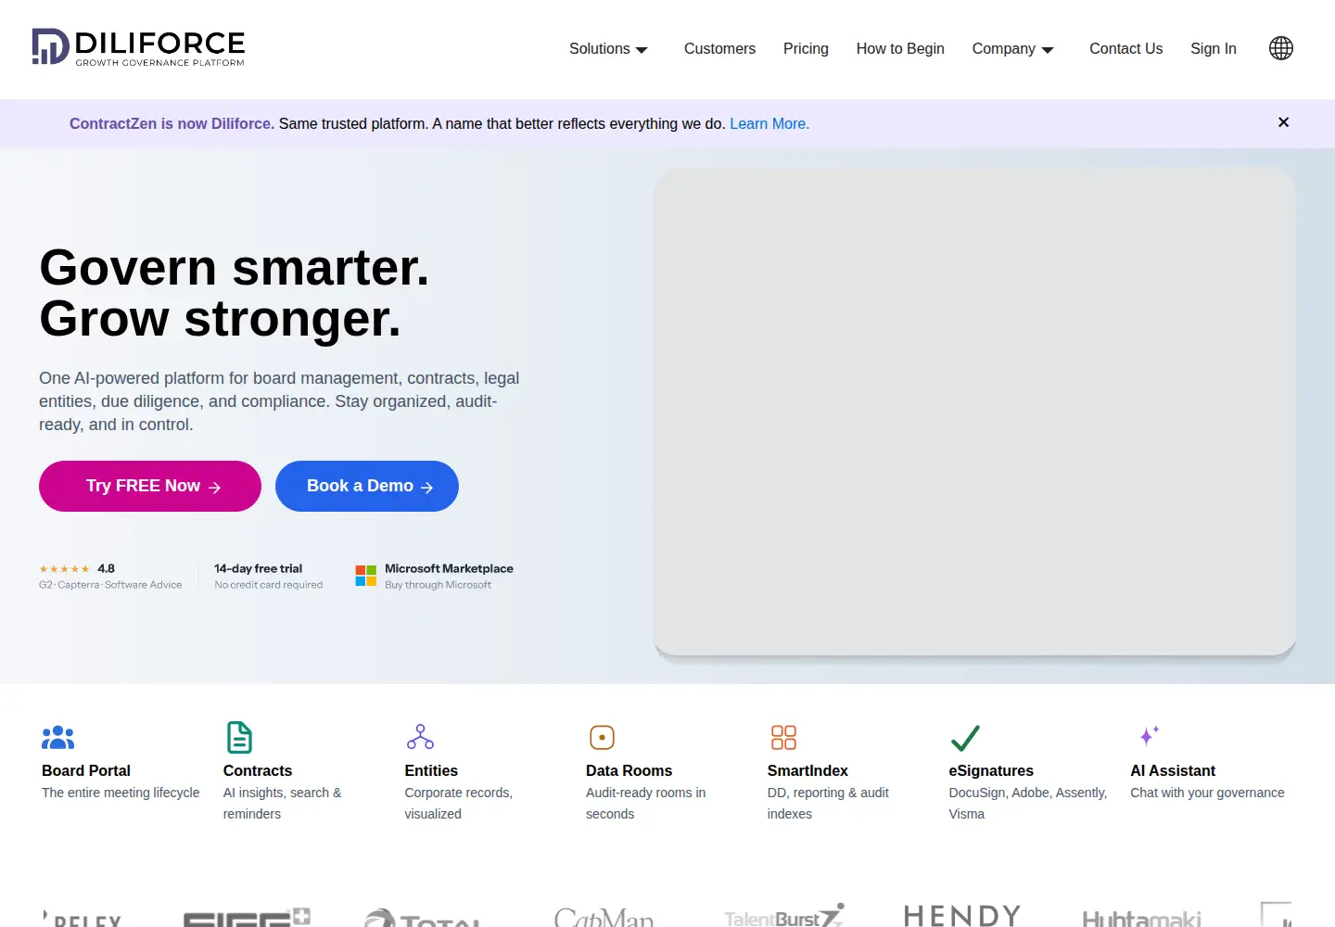Click the Microsoft logo icon
Screen dimensions: 1335x927
(366, 576)
